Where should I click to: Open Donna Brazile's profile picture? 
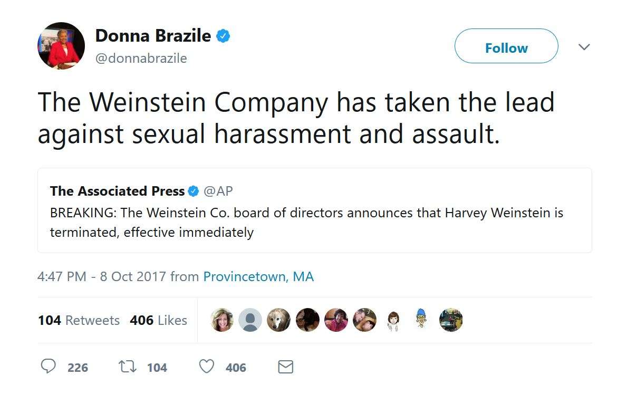(x=61, y=46)
